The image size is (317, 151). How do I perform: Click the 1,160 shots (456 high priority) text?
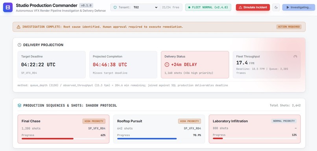[x=189, y=73]
